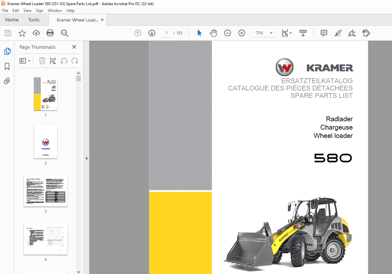
Task: Open the Sign menu
Action: 39,11
